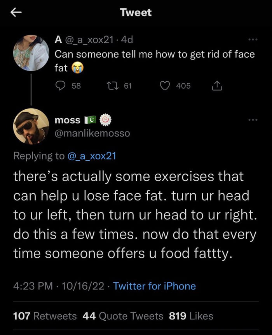The width and height of the screenshot is (272, 335).
Task: Open more options on A's tweet
Action: pyautogui.click(x=253, y=40)
